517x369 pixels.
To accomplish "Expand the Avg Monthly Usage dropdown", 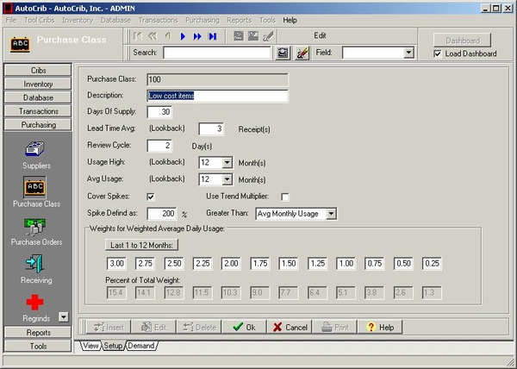I will click(331, 213).
